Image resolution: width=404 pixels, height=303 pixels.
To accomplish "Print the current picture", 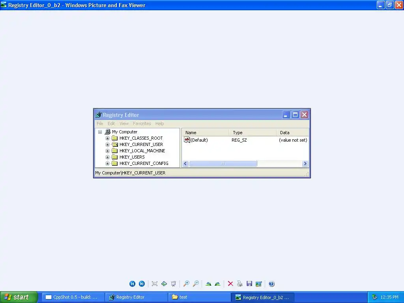I will (239, 284).
